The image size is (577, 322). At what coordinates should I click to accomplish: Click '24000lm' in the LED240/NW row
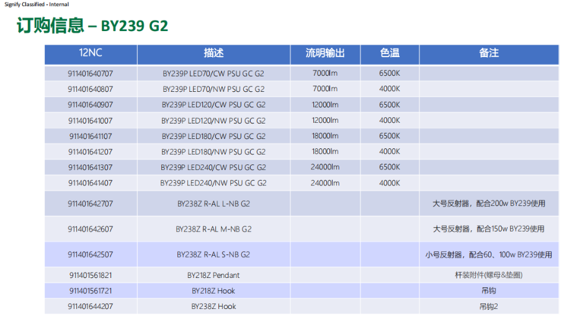[325, 183]
